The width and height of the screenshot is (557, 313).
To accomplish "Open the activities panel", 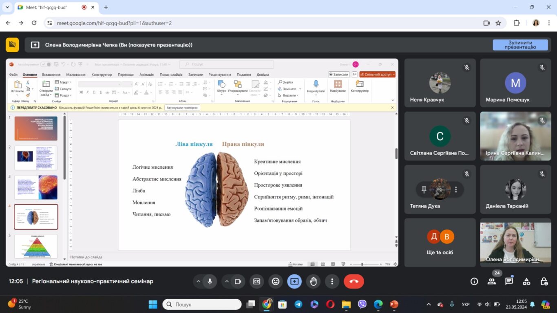I will click(x=526, y=281).
